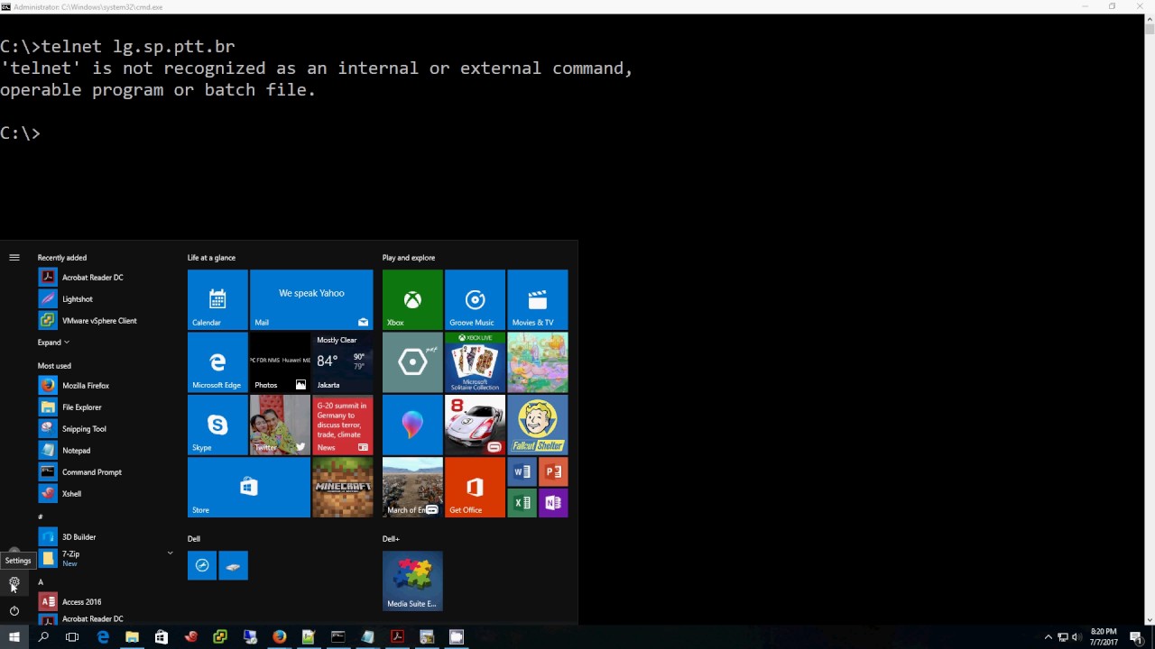
Task: Open the Skype tile
Action: 217,425
